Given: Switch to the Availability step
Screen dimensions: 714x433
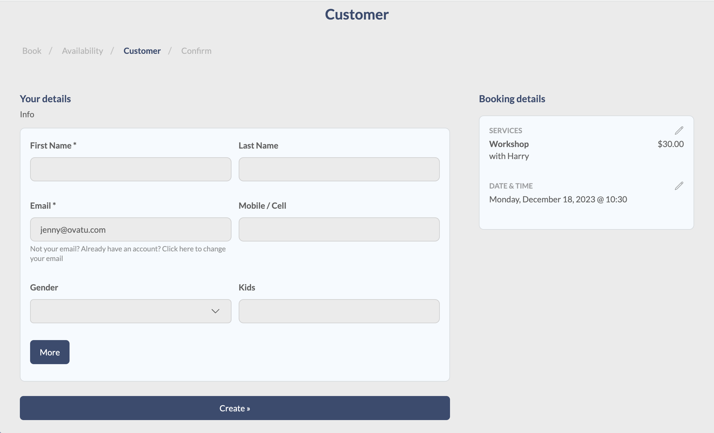Looking at the screenshot, I should (x=82, y=51).
